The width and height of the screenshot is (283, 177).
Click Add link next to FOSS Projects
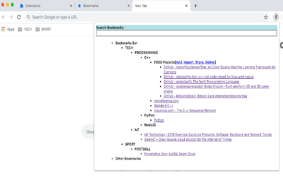[179, 62]
